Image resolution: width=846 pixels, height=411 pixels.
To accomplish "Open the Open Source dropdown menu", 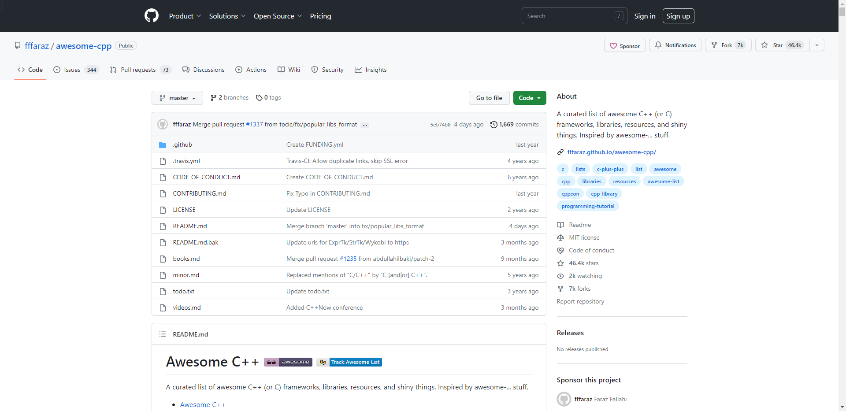I will [278, 16].
